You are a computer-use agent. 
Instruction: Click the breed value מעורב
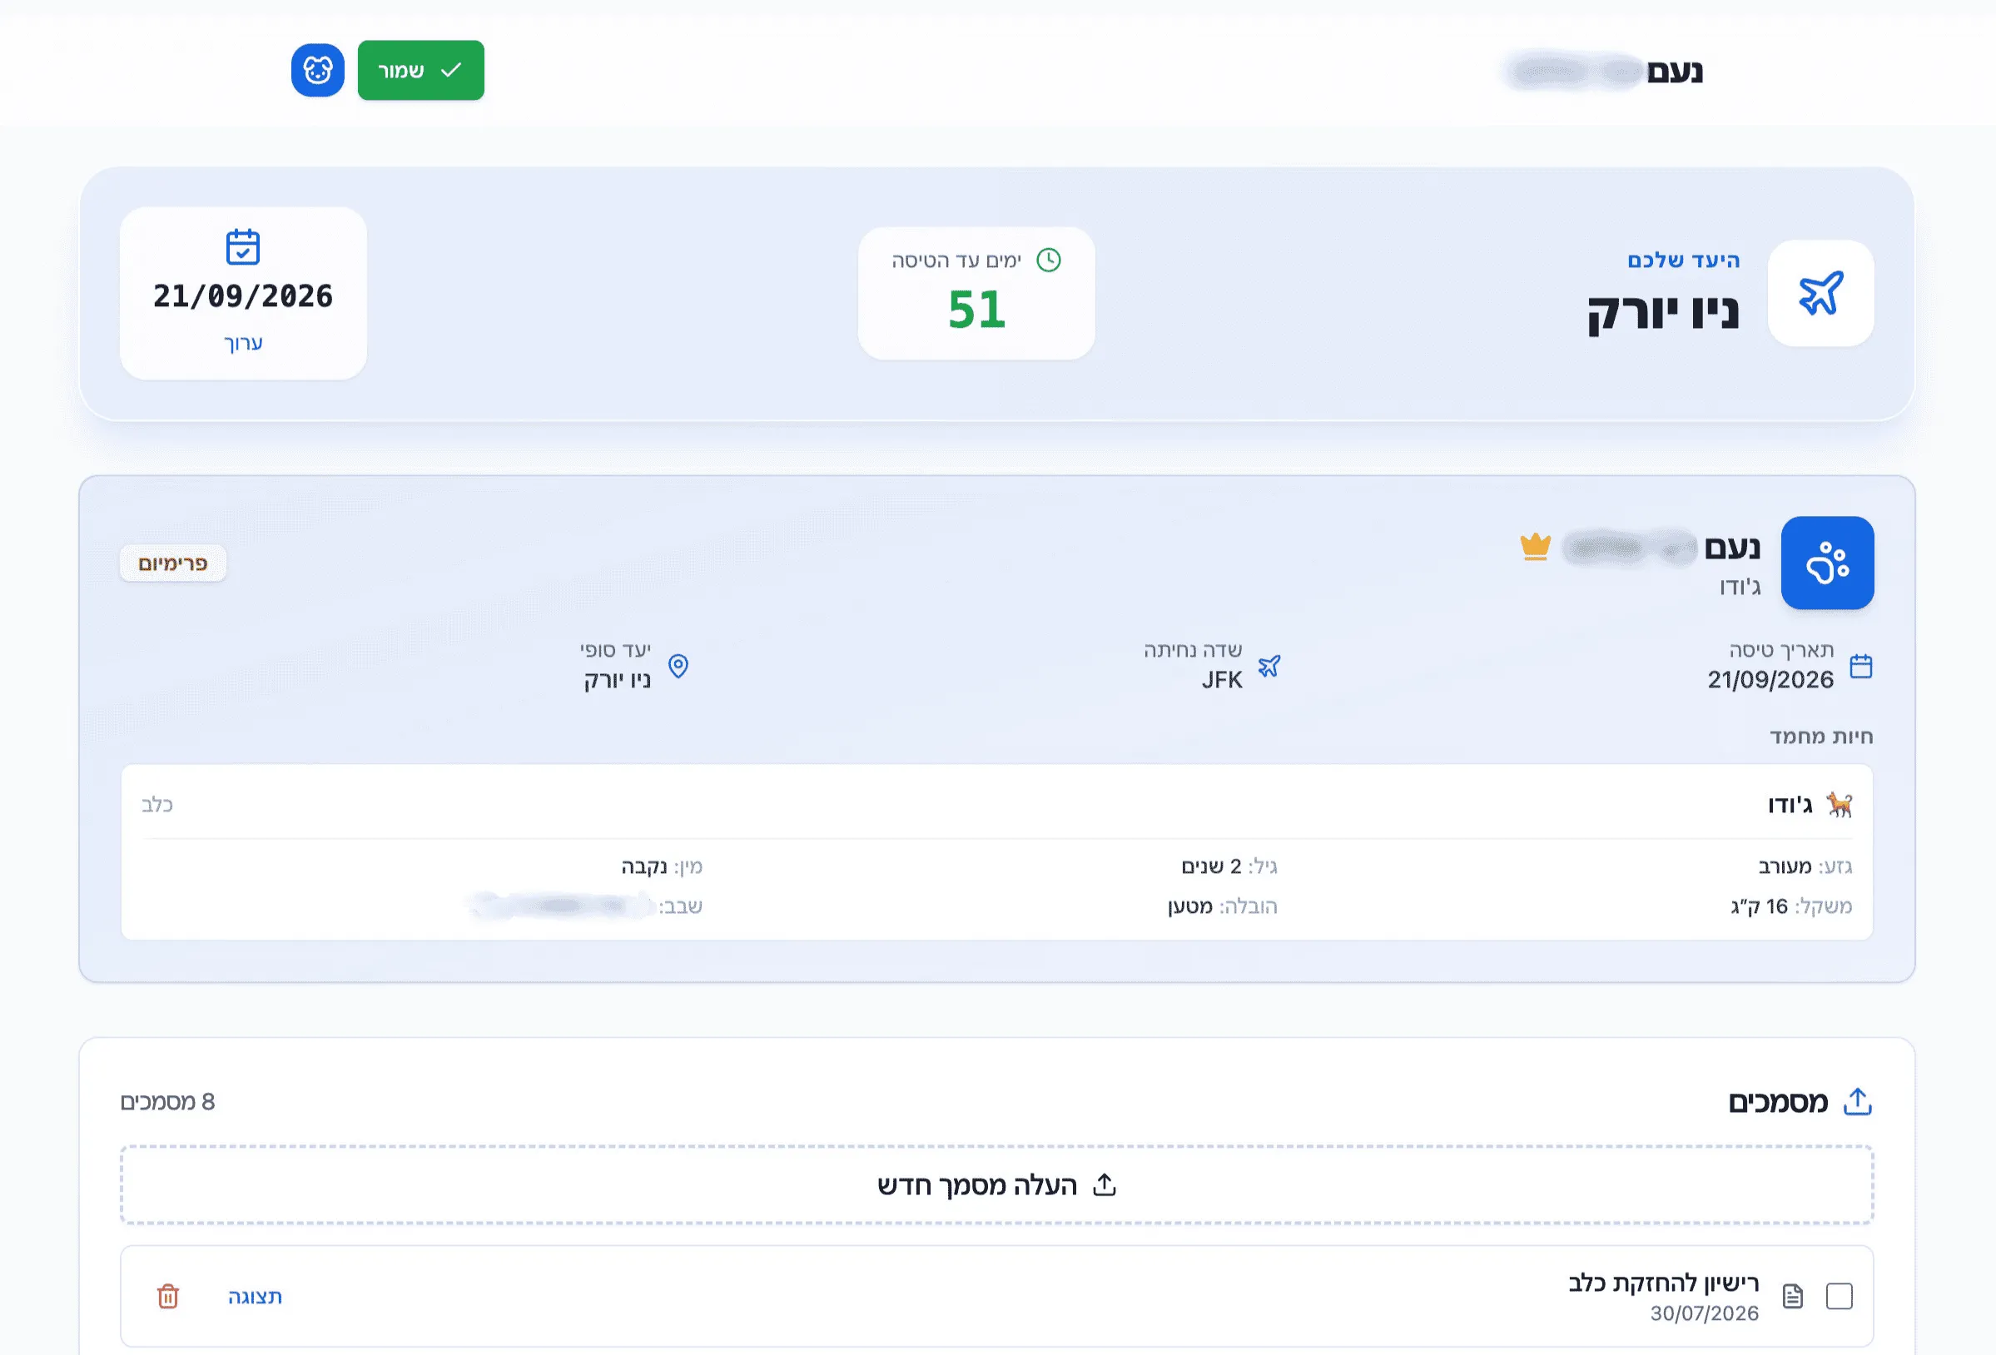[x=1785, y=866]
